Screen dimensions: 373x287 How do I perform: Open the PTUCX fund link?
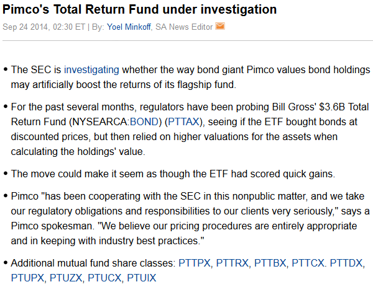104,278
